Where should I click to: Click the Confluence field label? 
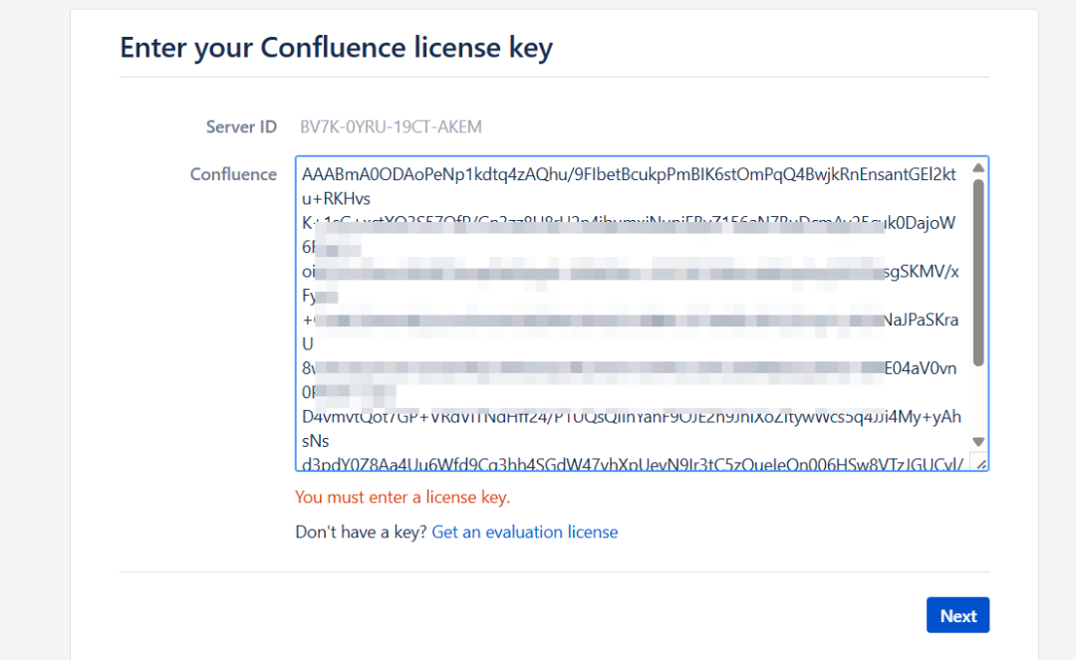point(233,174)
